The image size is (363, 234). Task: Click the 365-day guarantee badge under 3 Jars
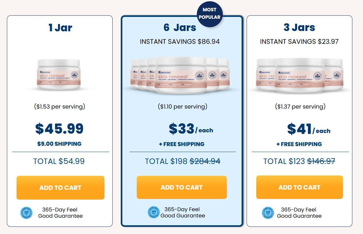pos(268,213)
